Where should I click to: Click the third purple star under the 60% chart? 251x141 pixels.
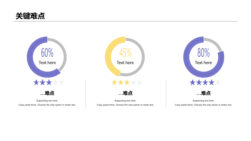click(49, 82)
